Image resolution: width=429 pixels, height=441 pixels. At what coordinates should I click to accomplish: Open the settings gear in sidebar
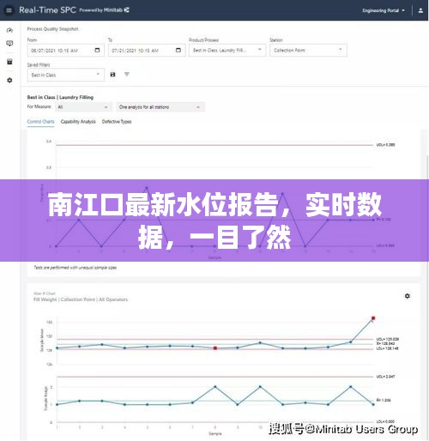point(9,80)
